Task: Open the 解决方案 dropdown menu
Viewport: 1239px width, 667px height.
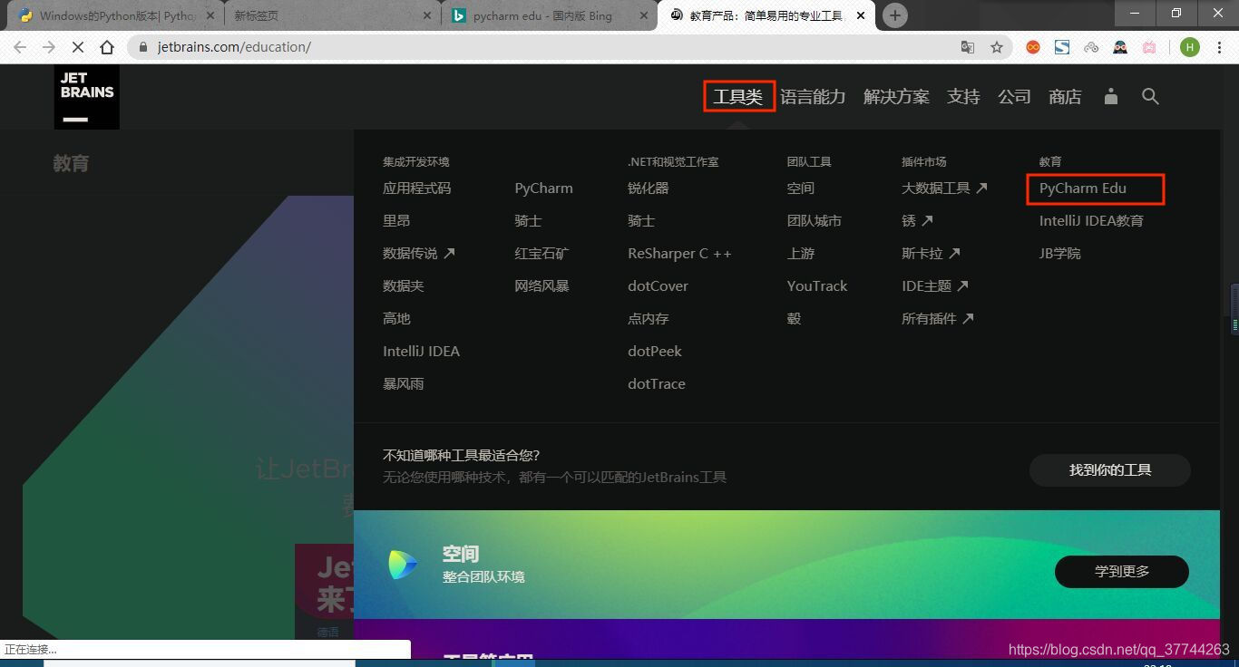Action: [896, 97]
